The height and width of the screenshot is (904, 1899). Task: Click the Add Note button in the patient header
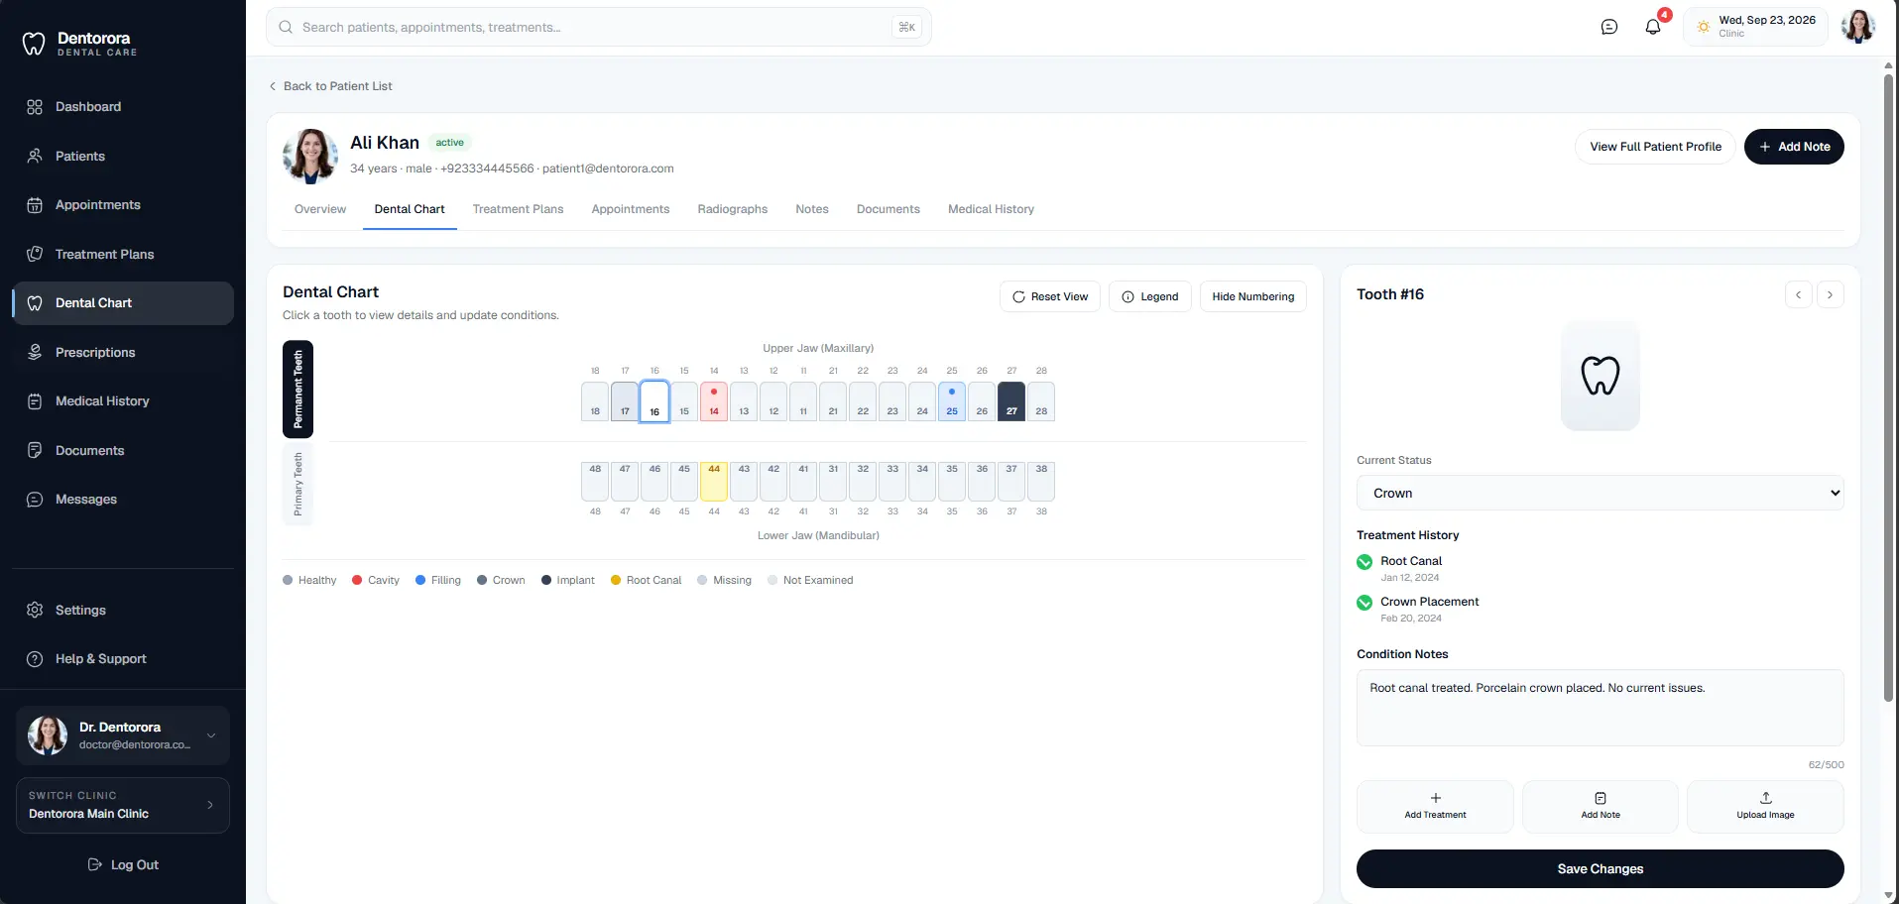pos(1794,147)
